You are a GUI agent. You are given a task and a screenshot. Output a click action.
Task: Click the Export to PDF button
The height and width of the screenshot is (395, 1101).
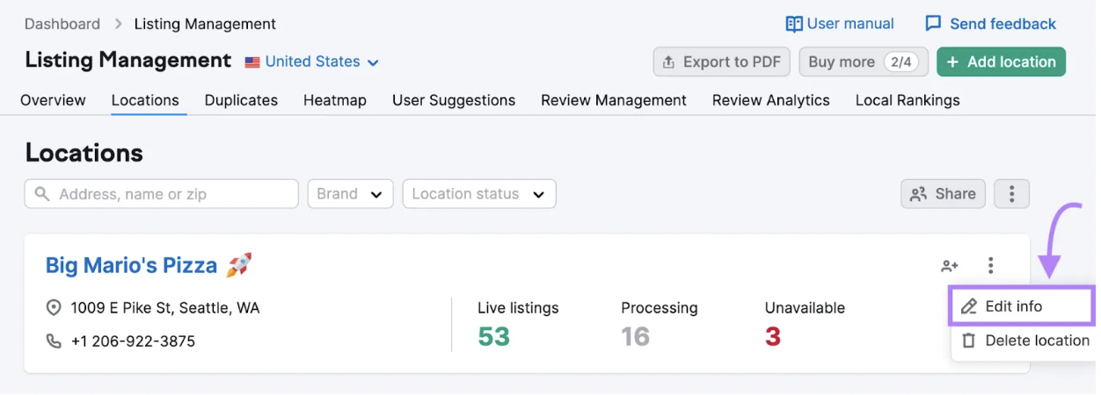[x=722, y=62]
